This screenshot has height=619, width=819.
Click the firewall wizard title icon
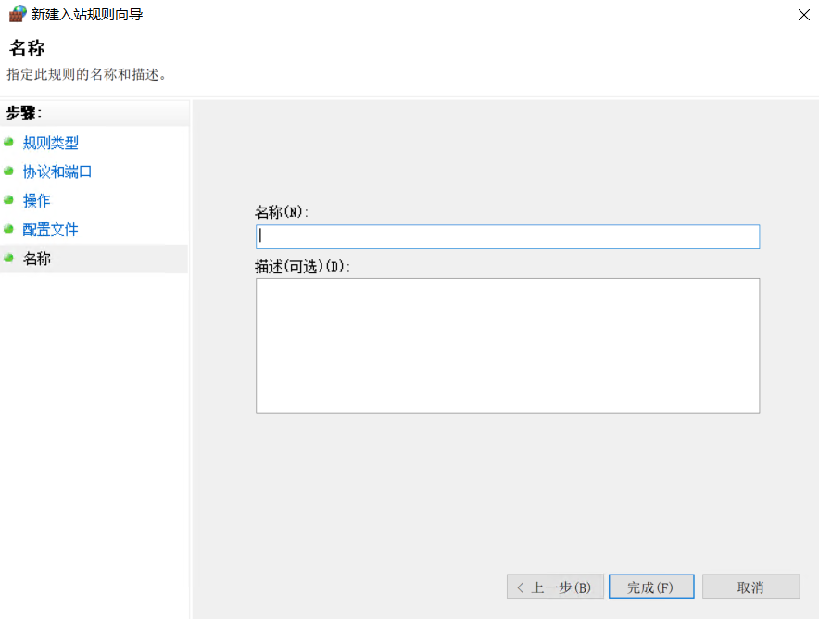tap(18, 14)
